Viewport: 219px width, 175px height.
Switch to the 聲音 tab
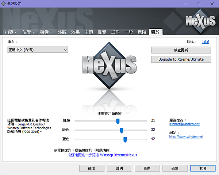coord(102,32)
